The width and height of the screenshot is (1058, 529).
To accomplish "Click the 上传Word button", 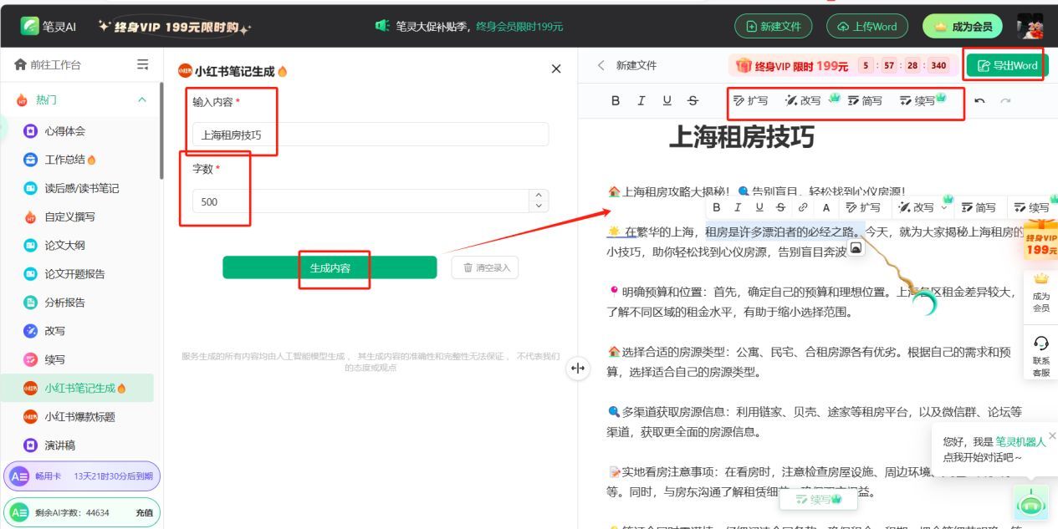I will click(x=866, y=26).
